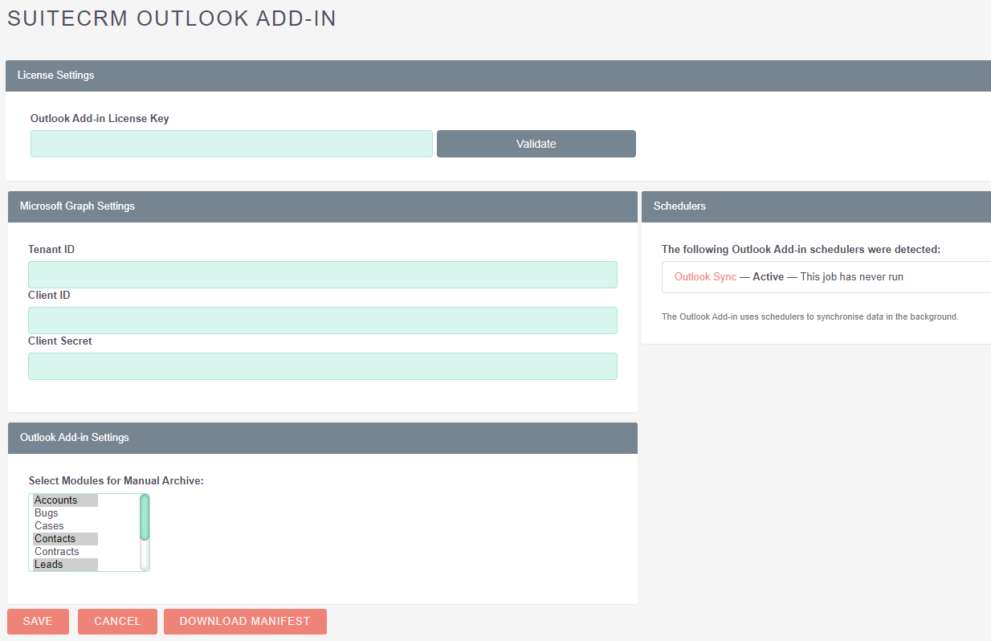Click the License Settings panel header
991x641 pixels.
point(498,76)
